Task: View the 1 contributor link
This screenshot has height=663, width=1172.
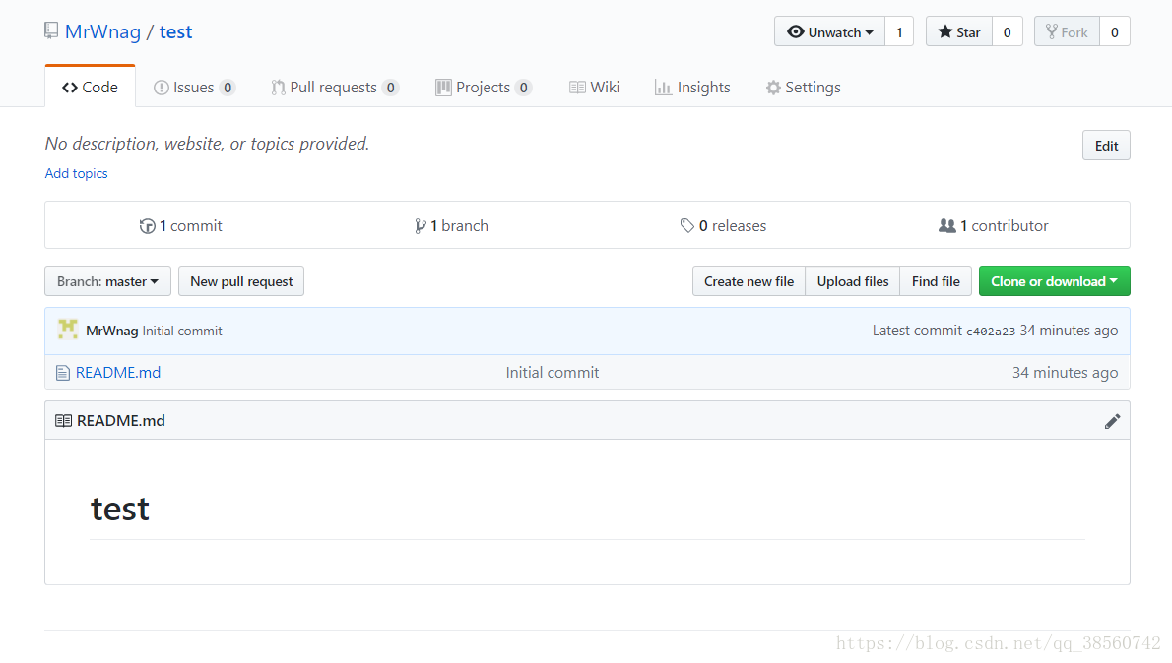Action: (x=994, y=225)
